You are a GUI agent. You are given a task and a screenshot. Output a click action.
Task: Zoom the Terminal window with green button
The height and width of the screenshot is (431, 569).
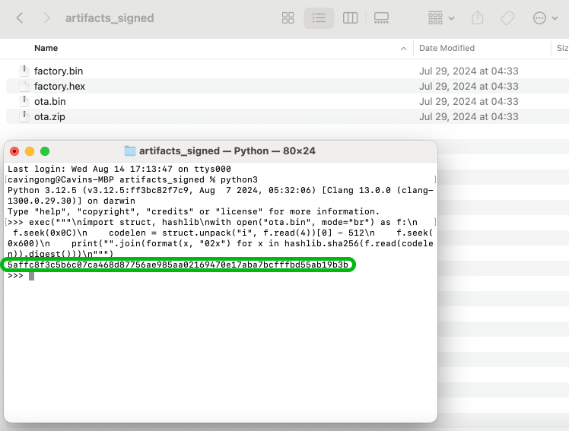click(x=45, y=151)
